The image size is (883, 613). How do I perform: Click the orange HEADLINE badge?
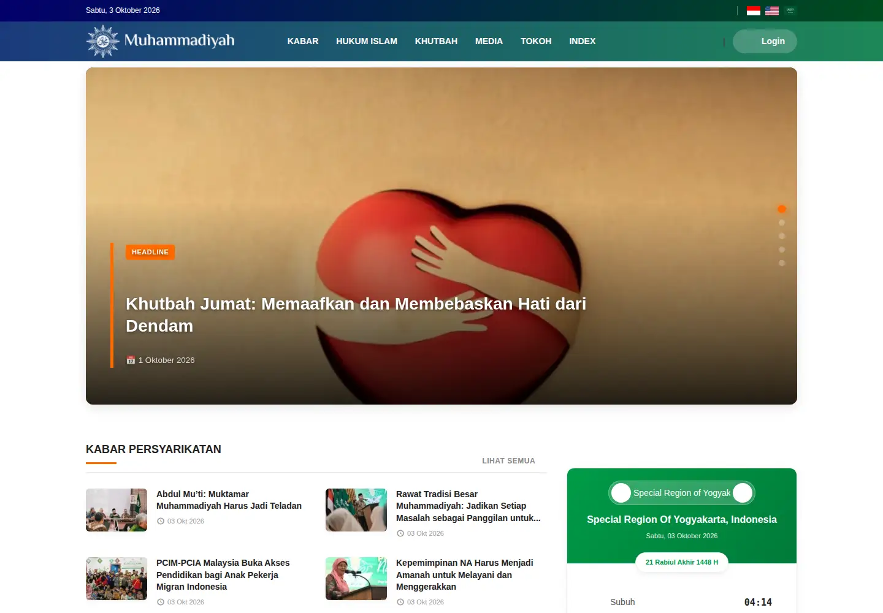tap(150, 252)
